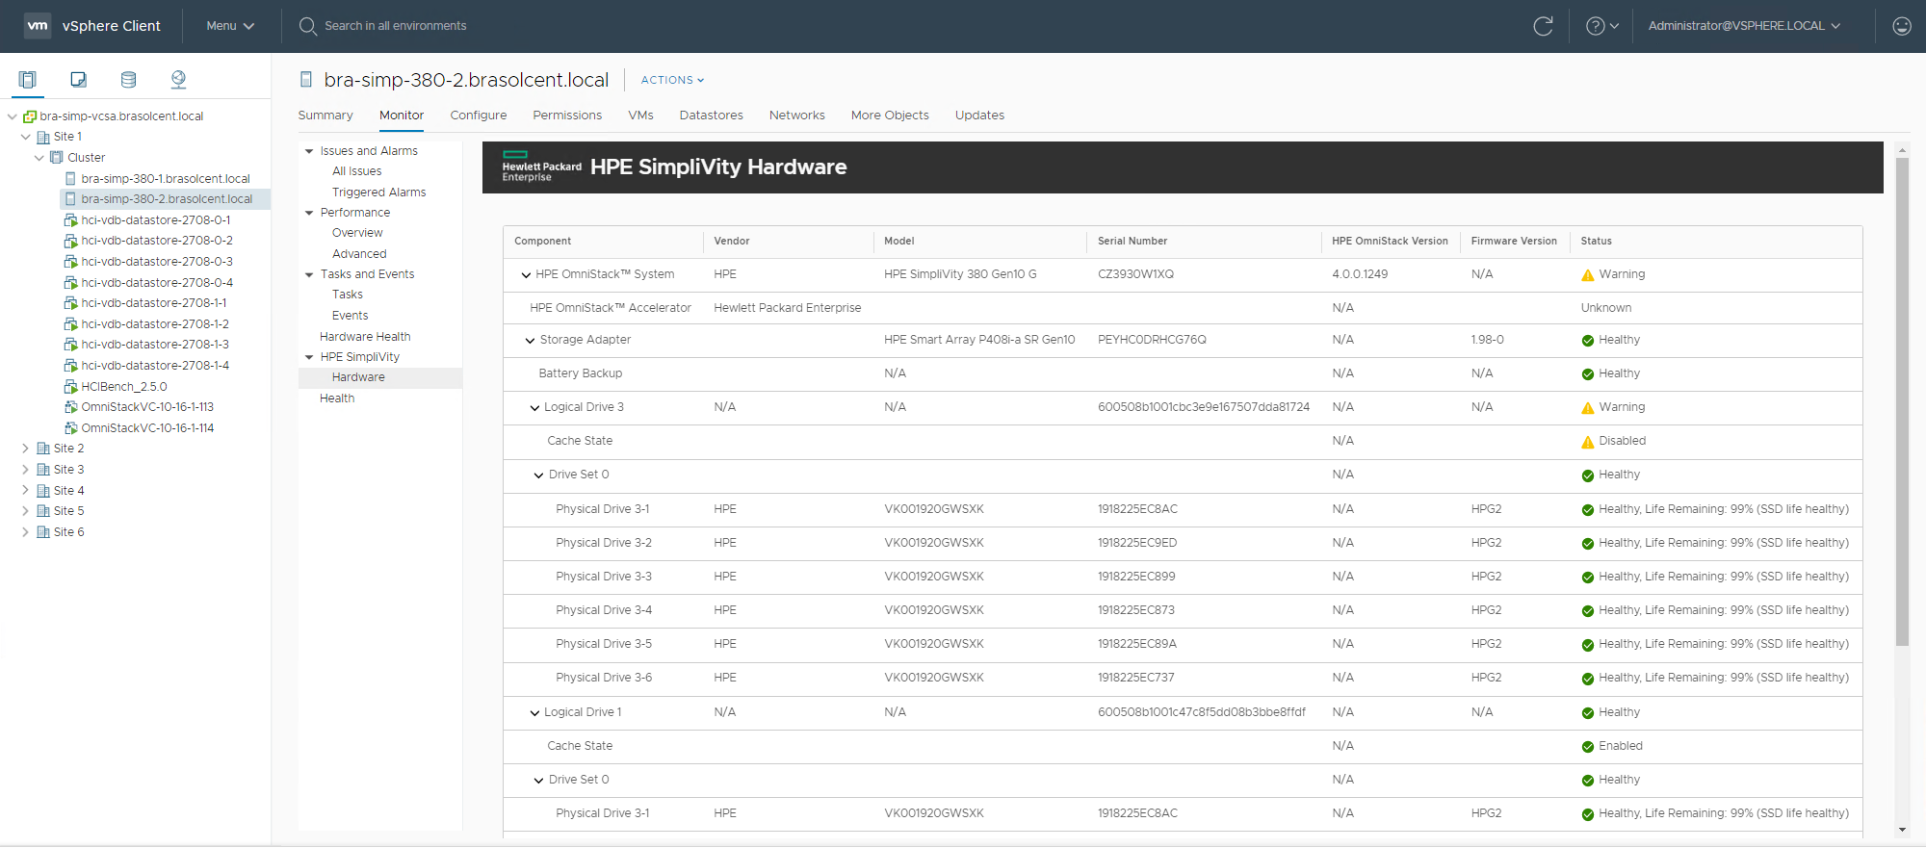This screenshot has height=848, width=1926.
Task: Open Administrator@VSPHERE.LOCAL user menu
Action: pyautogui.click(x=1744, y=26)
